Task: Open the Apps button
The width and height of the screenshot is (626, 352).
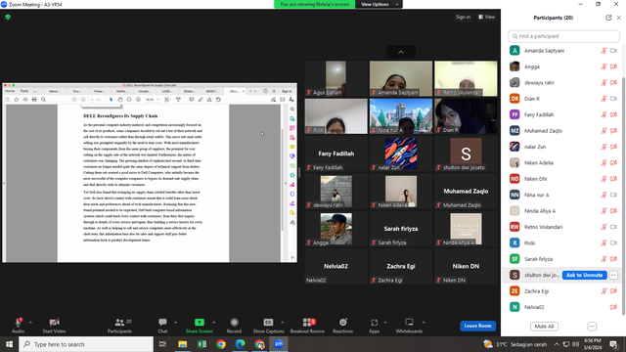Action: 374,326
